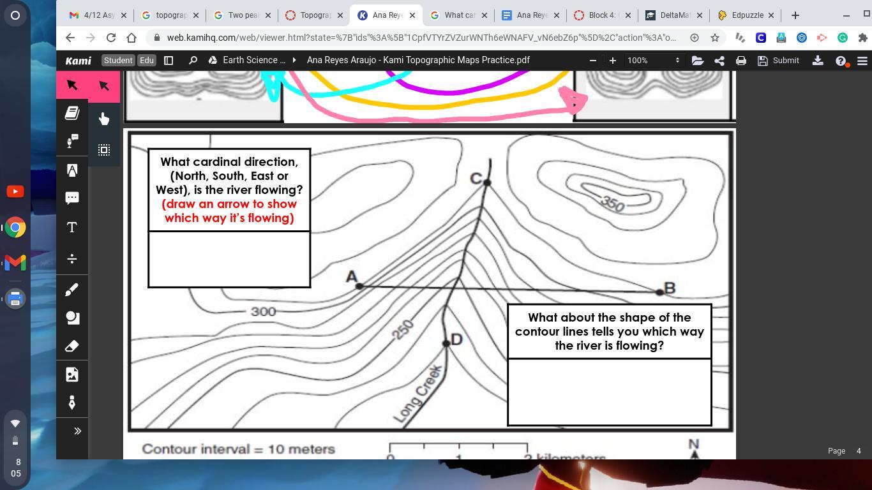Go back to the previous page
872x490 pixels.
70,38
